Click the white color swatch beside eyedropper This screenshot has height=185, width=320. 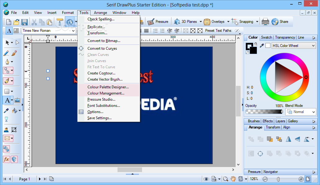pos(268,45)
